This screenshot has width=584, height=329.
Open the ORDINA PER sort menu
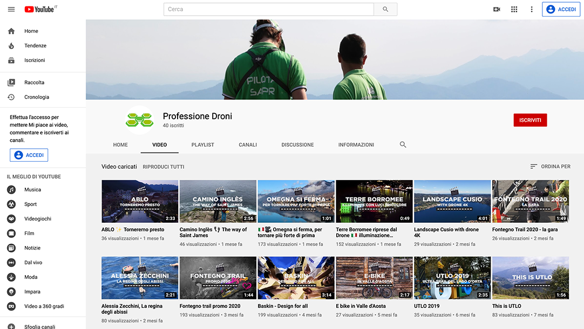coord(550,166)
